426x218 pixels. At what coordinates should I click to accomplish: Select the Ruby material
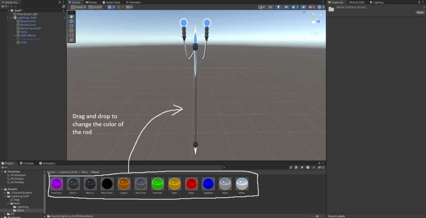(x=191, y=186)
